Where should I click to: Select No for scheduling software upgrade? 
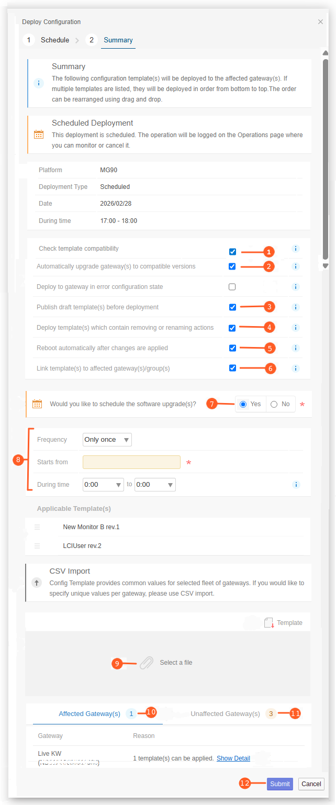click(x=280, y=404)
